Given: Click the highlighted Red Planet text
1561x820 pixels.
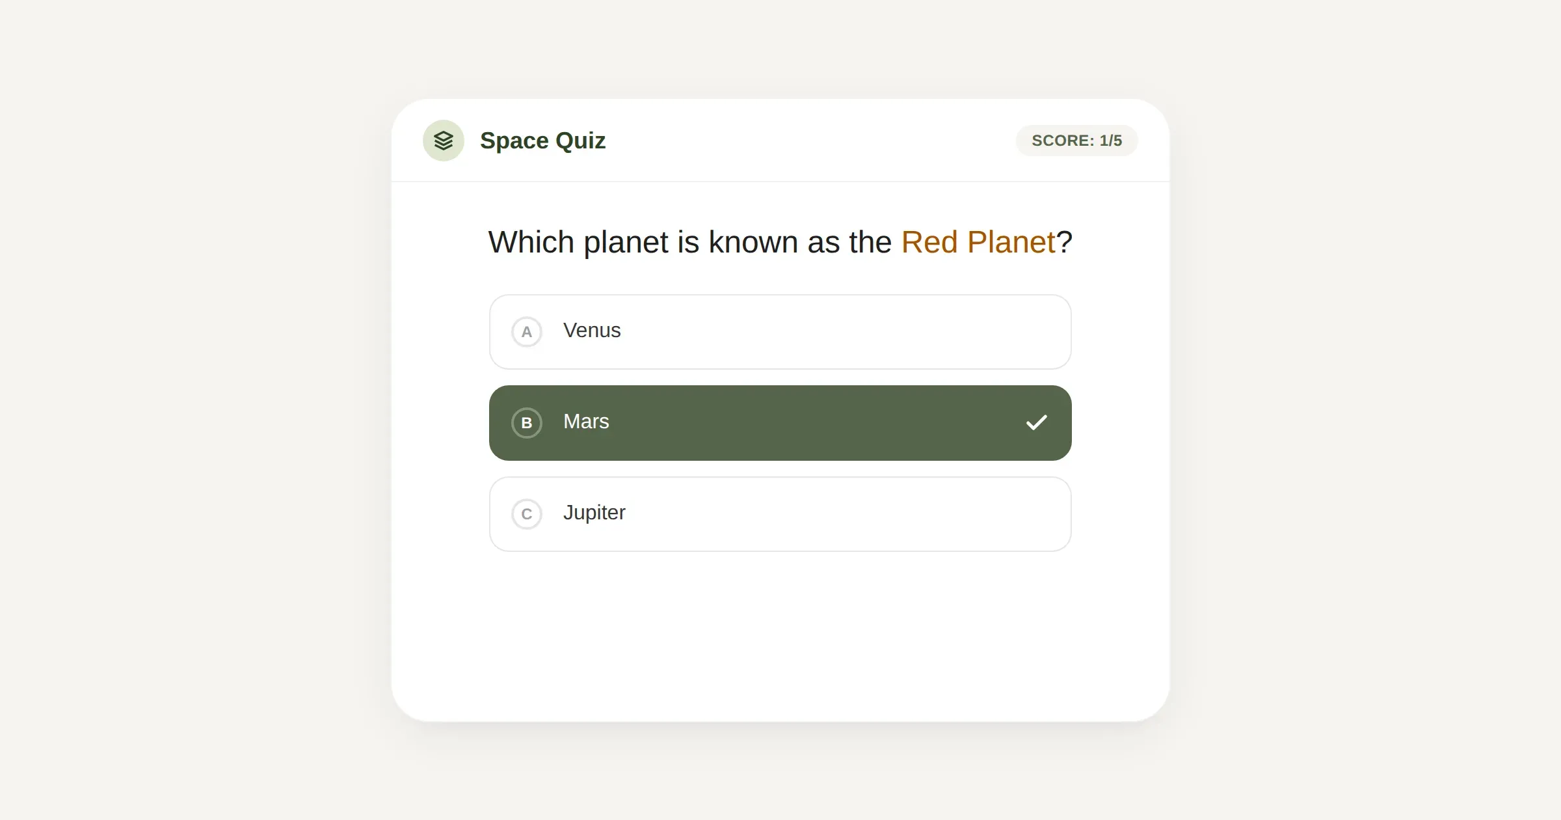Looking at the screenshot, I should coord(978,241).
